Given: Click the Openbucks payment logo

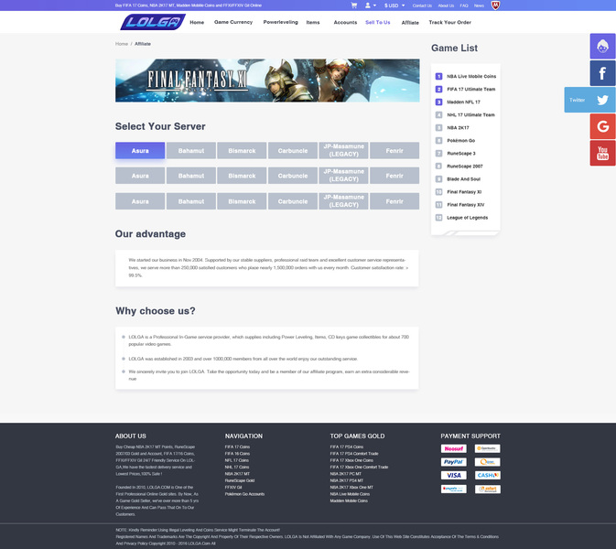Looking at the screenshot, I should click(x=487, y=448).
